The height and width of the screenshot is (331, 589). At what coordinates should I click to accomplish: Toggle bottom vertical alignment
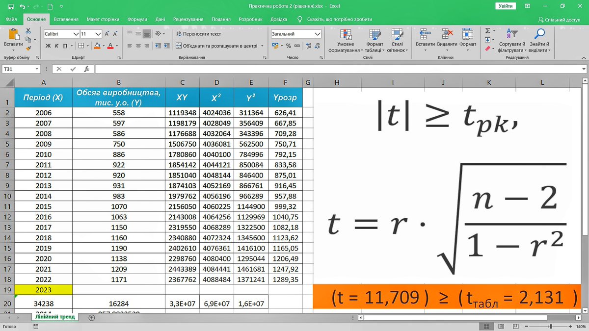pyautogui.click(x=146, y=34)
